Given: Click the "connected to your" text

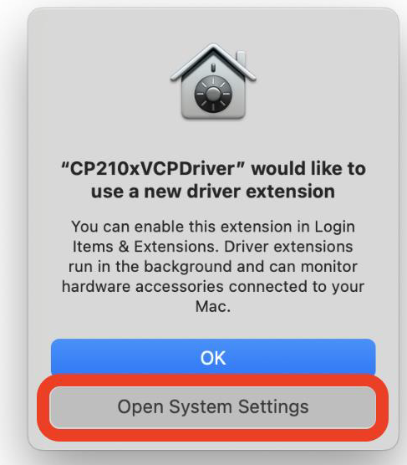Looking at the screenshot, I should point(297,287).
